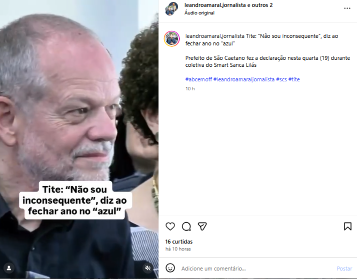Like the post with the heart icon
Screen dimensions: 357x279
click(170, 226)
